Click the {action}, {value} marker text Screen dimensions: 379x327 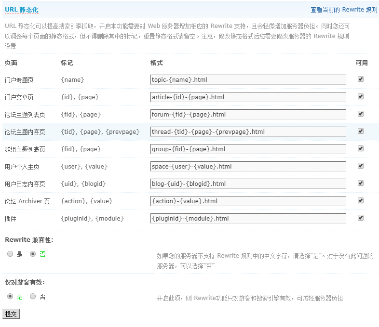pyautogui.click(x=87, y=201)
